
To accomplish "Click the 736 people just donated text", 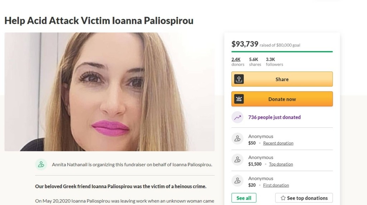I will [274, 117].
